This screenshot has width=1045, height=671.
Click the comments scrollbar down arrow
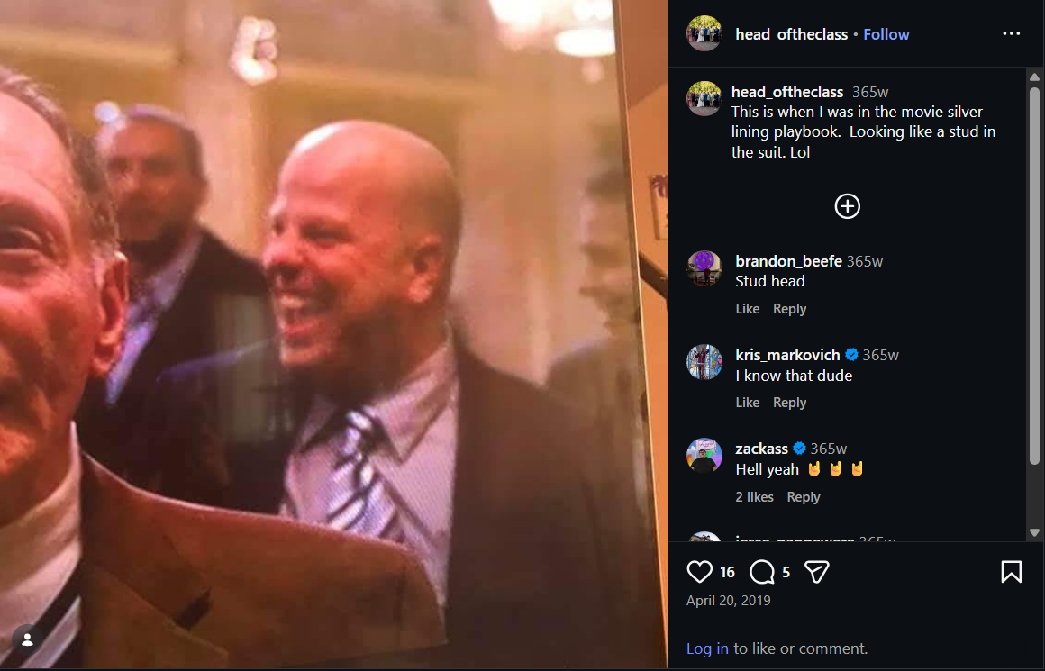click(x=1034, y=532)
